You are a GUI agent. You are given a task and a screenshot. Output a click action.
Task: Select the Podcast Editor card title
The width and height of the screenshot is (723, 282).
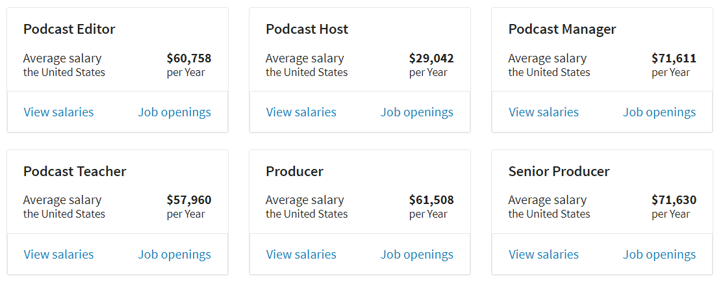click(69, 29)
